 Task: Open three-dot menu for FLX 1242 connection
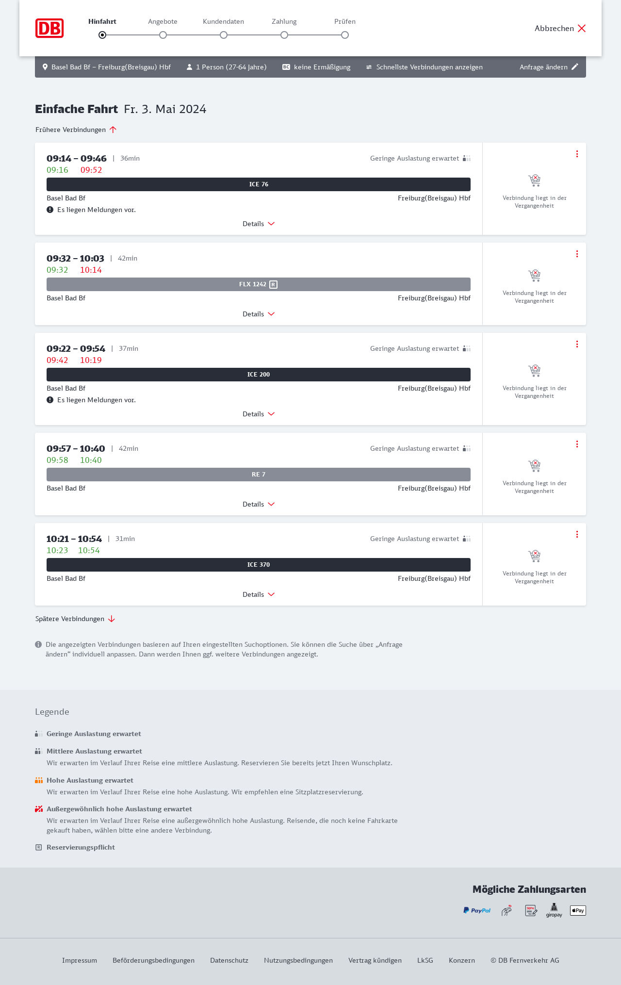coord(577,254)
